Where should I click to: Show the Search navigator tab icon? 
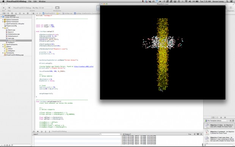(x=12, y=13)
